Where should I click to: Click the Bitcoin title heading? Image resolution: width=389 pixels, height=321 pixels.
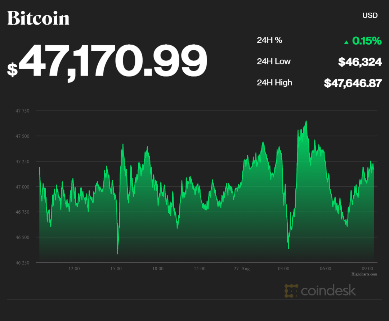pyautogui.click(x=38, y=18)
